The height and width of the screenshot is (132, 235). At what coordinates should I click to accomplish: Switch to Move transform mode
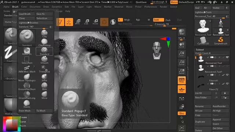pos(77,22)
